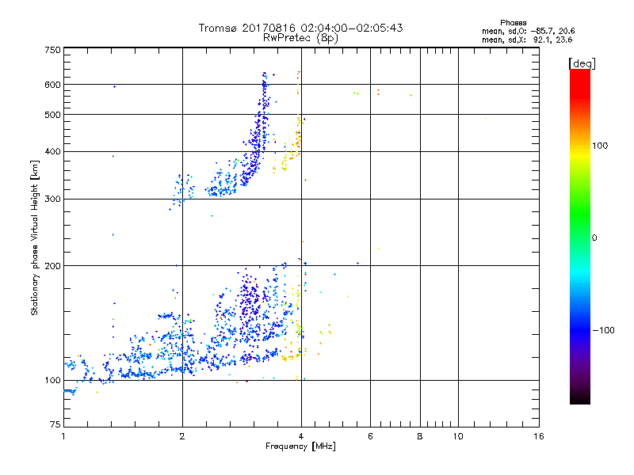The image size is (634, 475).
Task: Click the y-axis tick label '400'
Action: (x=52, y=151)
